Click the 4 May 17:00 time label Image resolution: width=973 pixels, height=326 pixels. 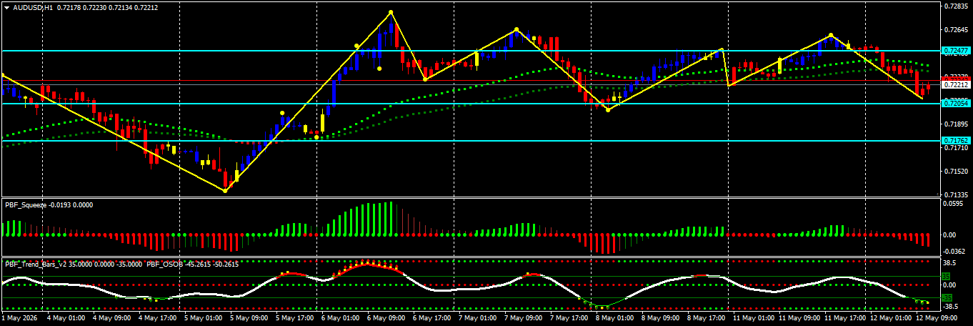click(x=156, y=317)
